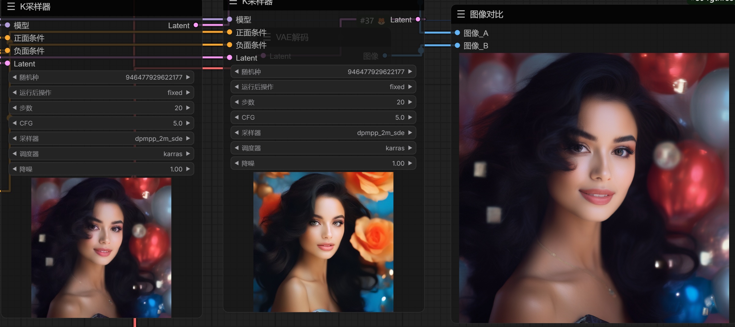Click Latent output port on left K采样器
This screenshot has width=735, height=327.
(x=196, y=25)
